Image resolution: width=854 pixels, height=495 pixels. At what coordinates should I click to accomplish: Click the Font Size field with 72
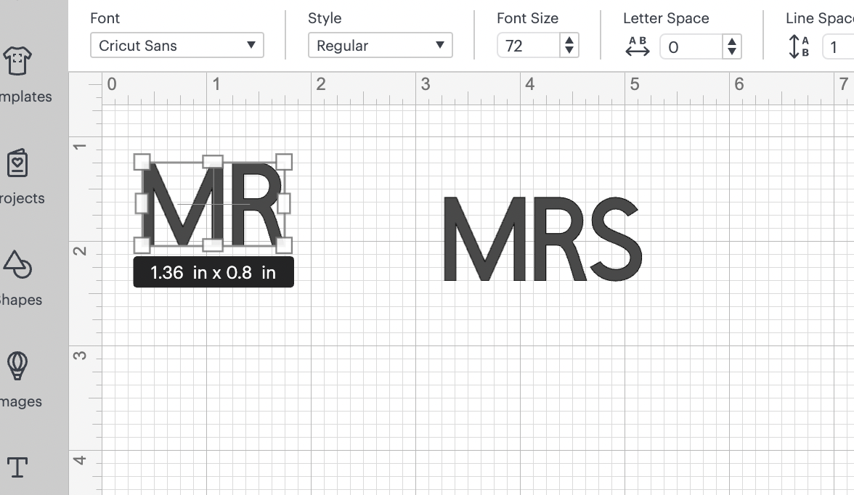[x=529, y=46]
